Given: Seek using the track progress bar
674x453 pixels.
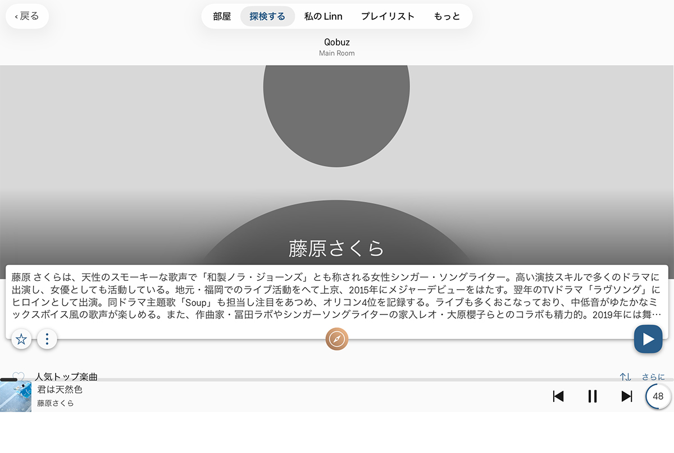Looking at the screenshot, I should tap(337, 380).
